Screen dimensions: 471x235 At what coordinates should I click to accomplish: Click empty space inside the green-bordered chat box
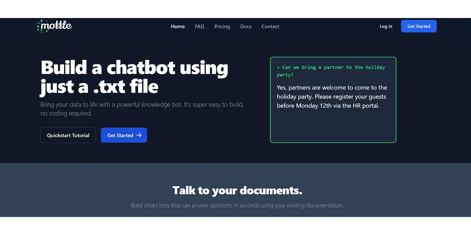tap(333, 126)
